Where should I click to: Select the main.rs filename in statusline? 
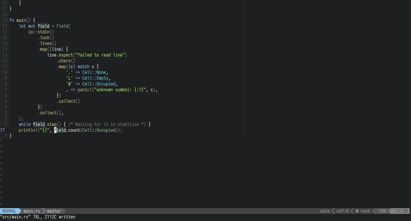pyautogui.click(x=31, y=211)
